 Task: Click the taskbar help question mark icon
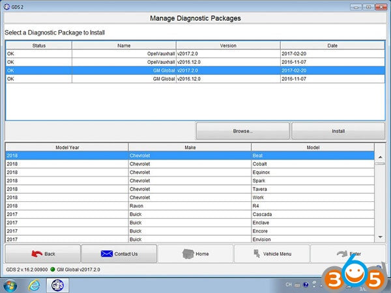(306, 285)
